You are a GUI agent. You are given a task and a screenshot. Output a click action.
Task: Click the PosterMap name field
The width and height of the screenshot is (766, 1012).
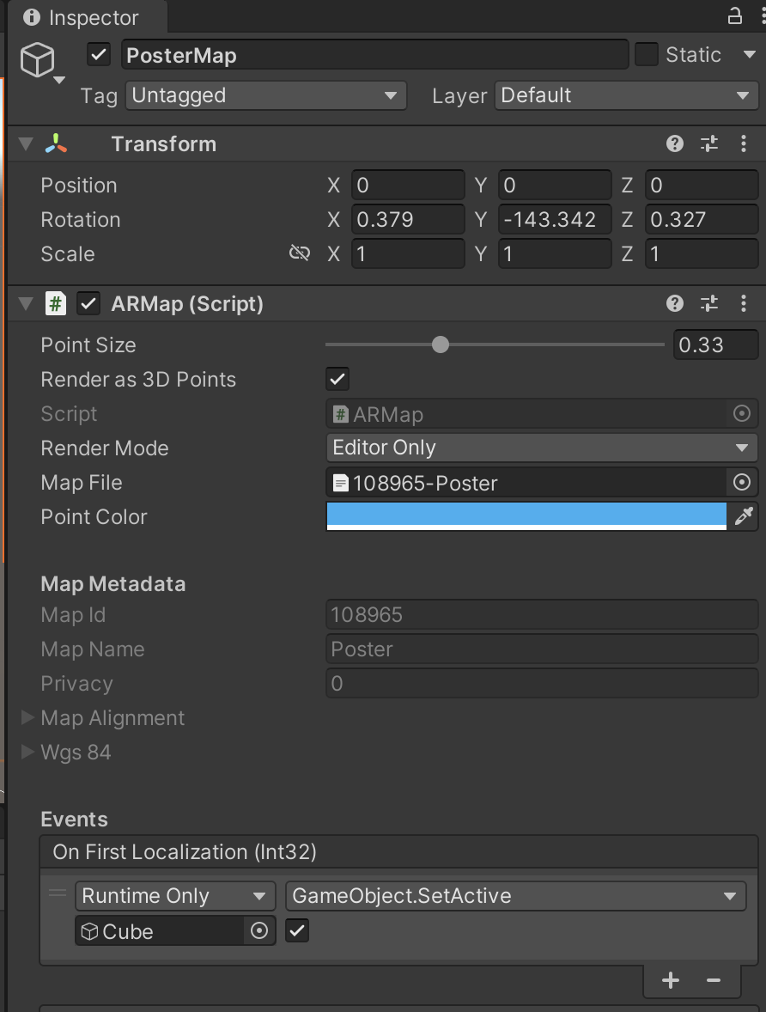click(375, 55)
